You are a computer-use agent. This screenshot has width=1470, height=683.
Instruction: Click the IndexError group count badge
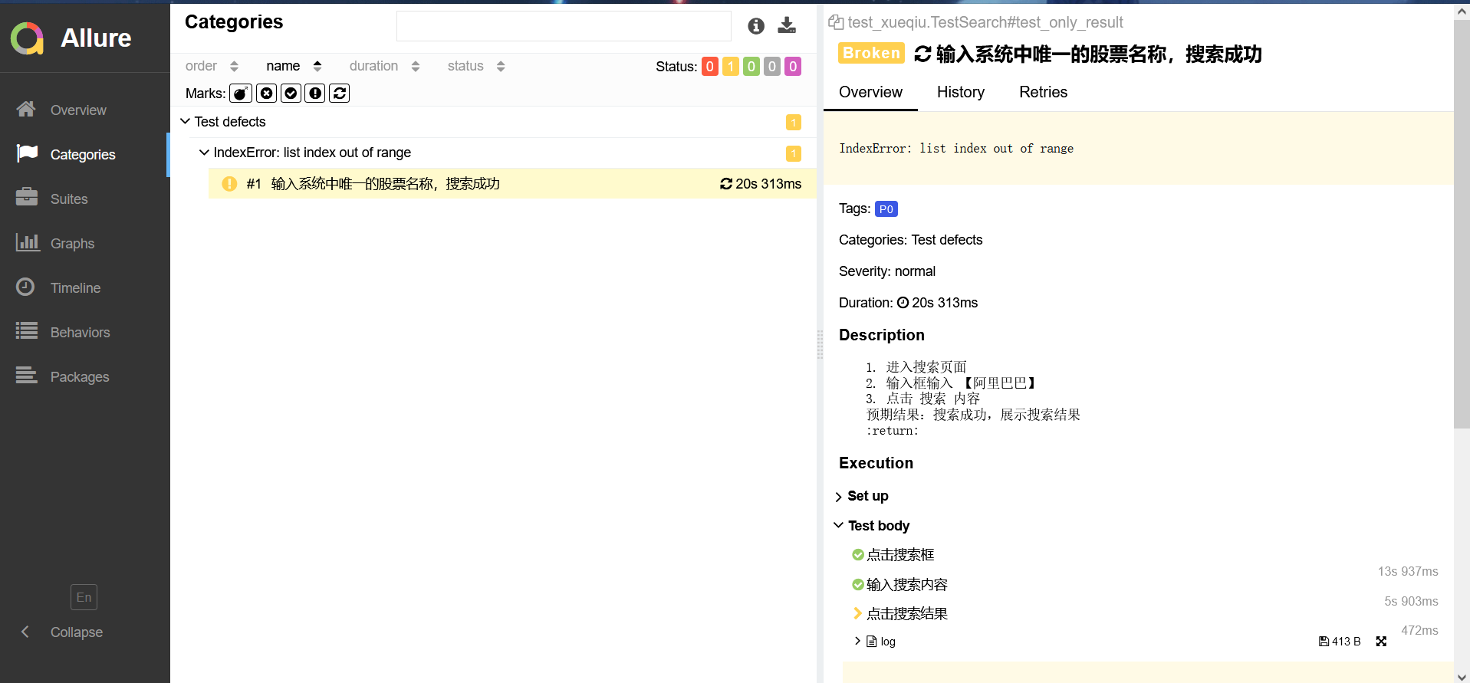click(794, 153)
